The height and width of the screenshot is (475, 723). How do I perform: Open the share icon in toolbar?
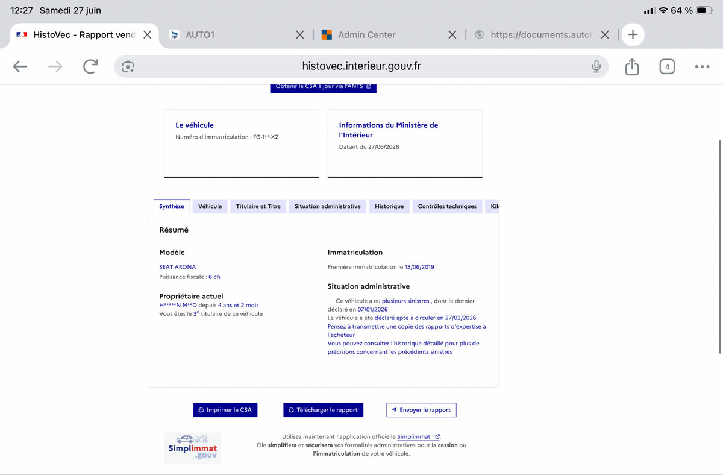click(631, 66)
